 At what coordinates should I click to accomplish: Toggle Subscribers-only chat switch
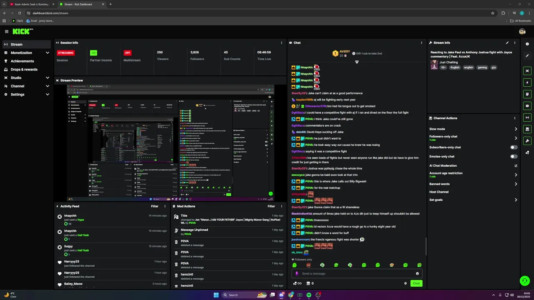tap(514, 147)
